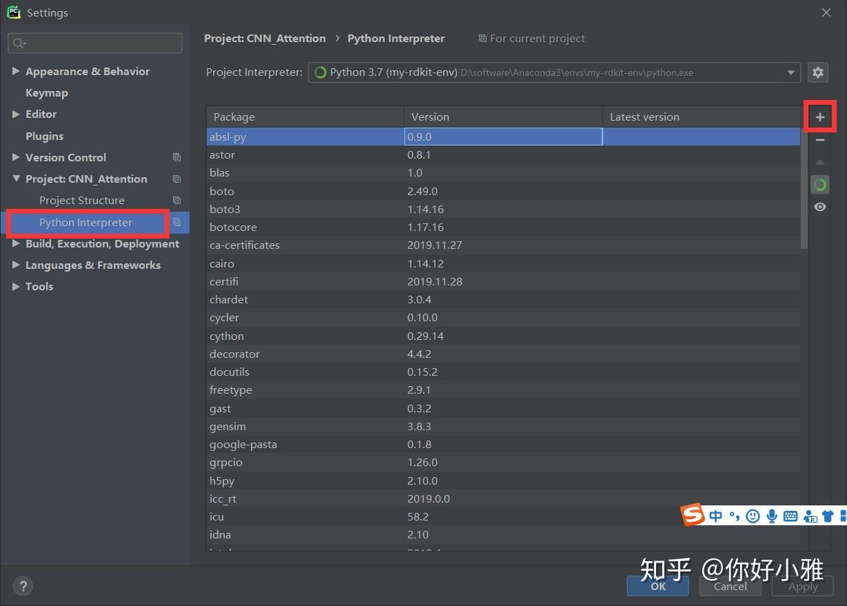Click the copy icon beside Project Structure
847x606 pixels.
(x=176, y=200)
